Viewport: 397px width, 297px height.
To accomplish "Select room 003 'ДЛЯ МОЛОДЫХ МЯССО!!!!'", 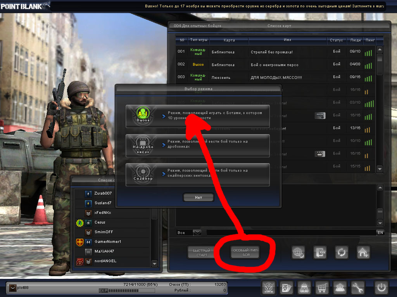I will 276,77.
